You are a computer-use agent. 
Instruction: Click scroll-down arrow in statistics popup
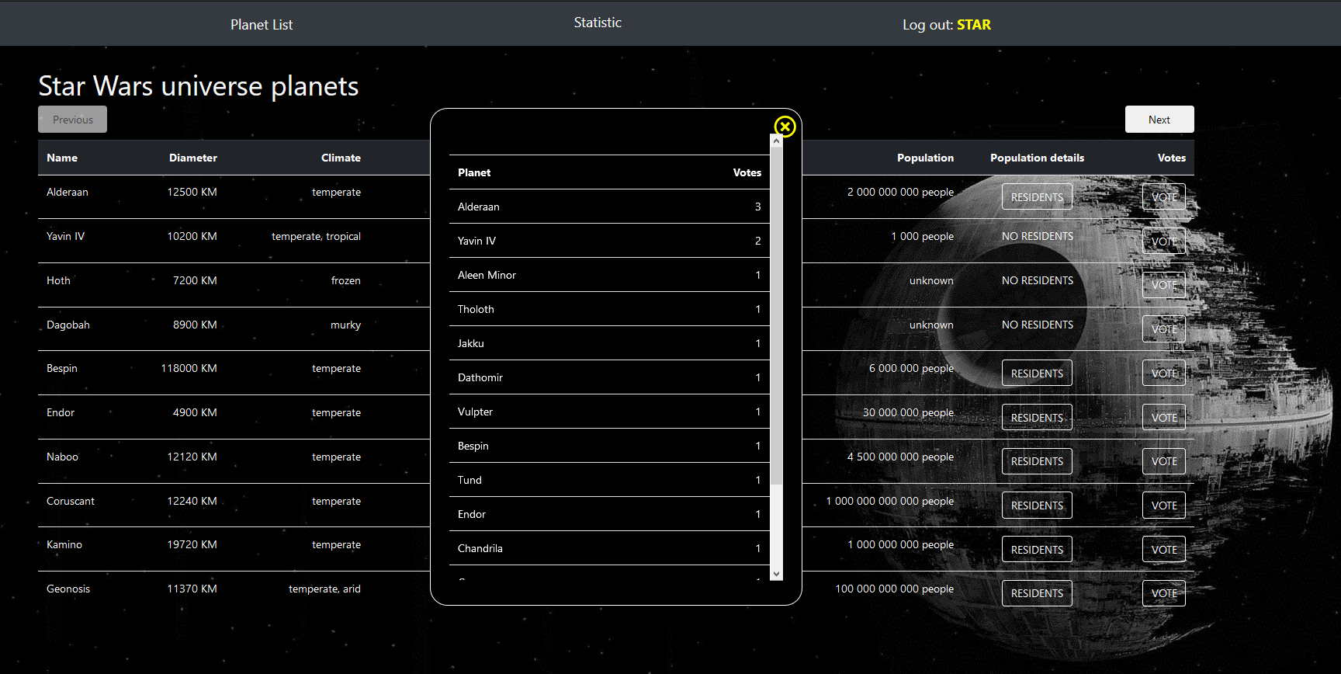tap(776, 574)
